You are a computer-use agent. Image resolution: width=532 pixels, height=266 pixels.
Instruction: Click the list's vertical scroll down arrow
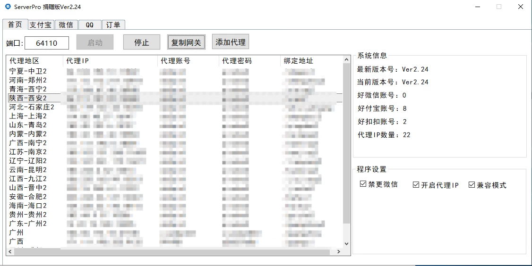pyautogui.click(x=346, y=244)
